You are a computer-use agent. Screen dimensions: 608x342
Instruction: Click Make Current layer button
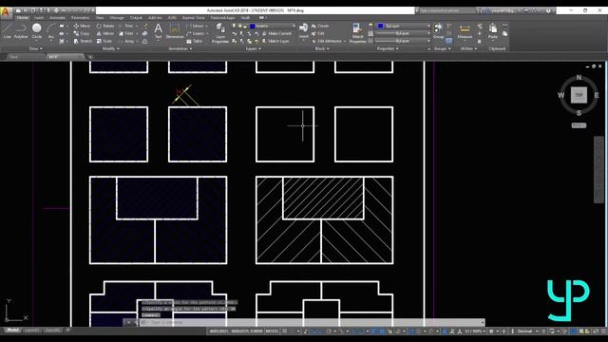276,34
